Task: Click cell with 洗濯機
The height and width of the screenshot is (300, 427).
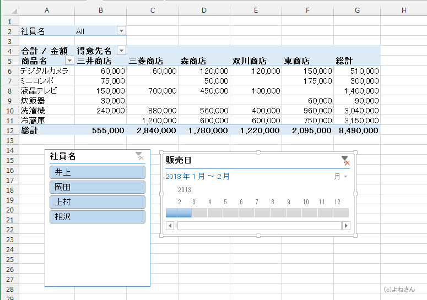Action: pos(47,111)
